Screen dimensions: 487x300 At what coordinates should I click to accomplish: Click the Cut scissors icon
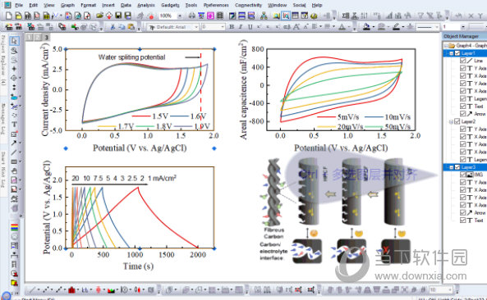click(x=113, y=27)
